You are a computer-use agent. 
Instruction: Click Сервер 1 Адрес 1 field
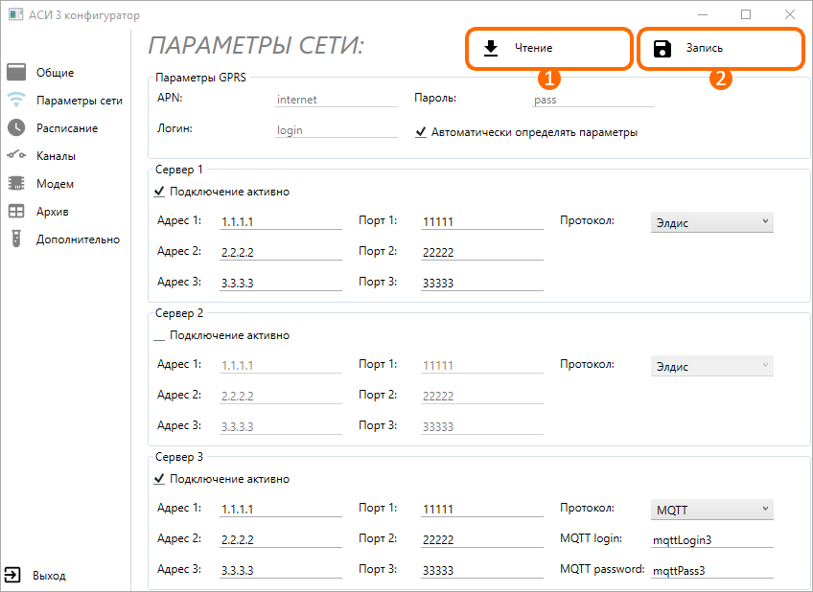[x=281, y=221]
